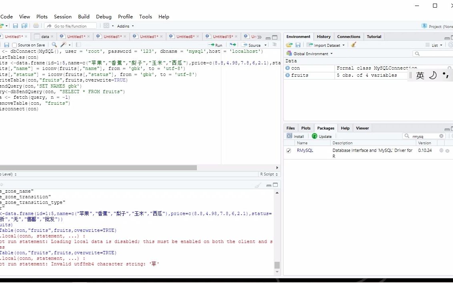Uncheck the RMySQL package to detach it
The image size is (453, 283).
pos(289,151)
